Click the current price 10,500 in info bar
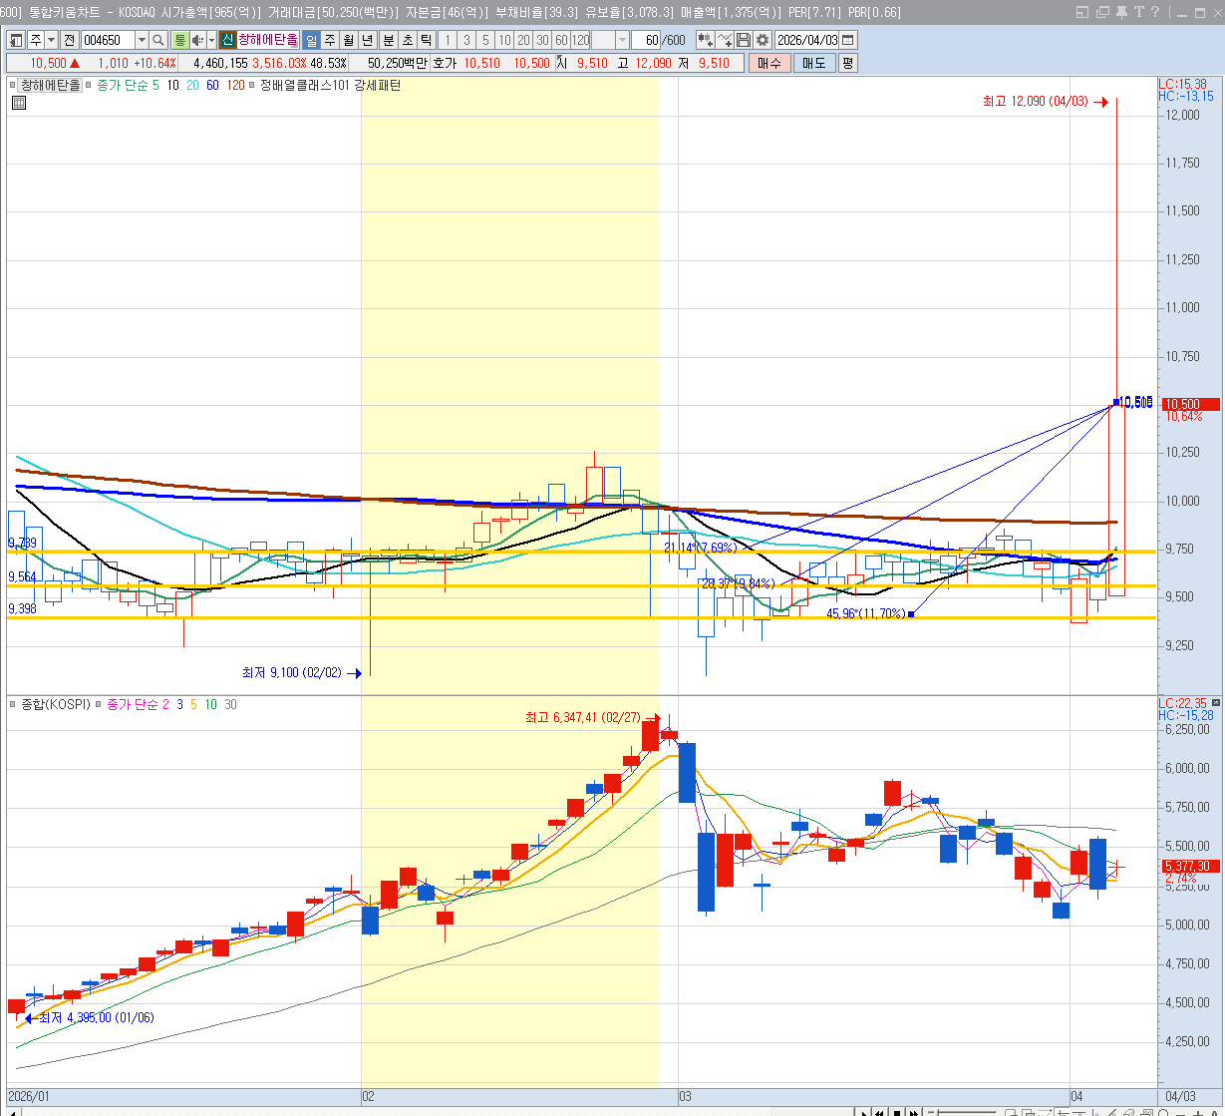This screenshot has width=1225, height=1116. (x=48, y=63)
